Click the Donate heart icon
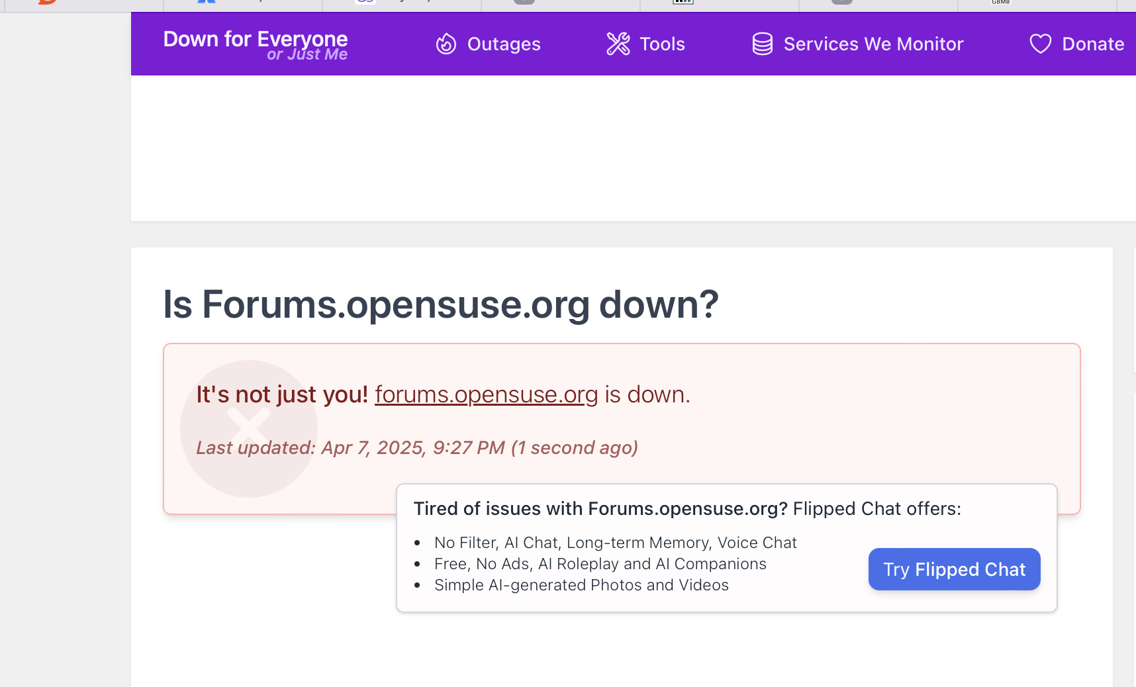This screenshot has height=687, width=1136. point(1041,44)
